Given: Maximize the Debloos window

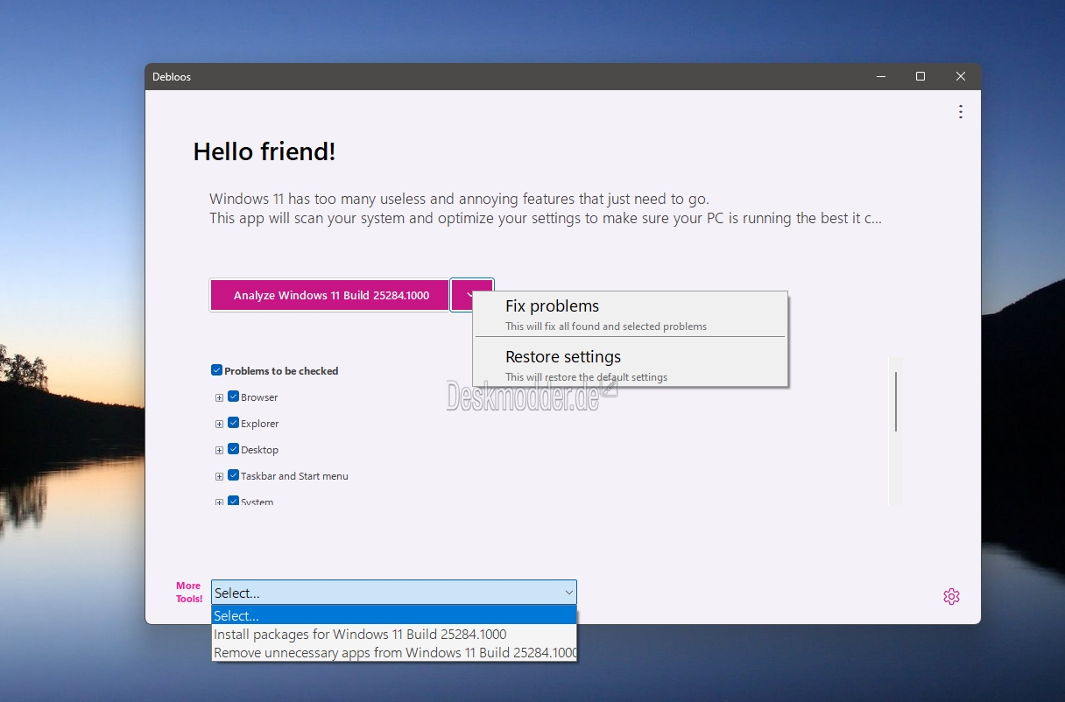Looking at the screenshot, I should tap(920, 76).
